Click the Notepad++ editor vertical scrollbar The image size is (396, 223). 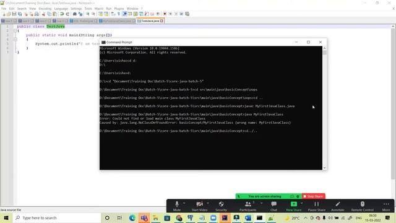tap(394, 103)
